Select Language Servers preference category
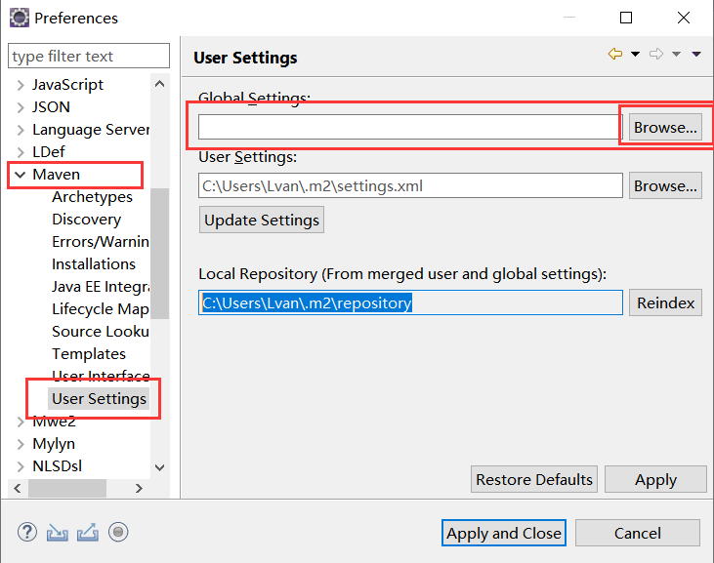 pyautogui.click(x=91, y=130)
